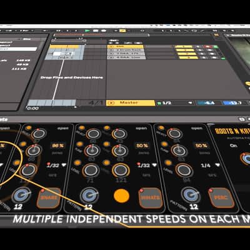
Task: Toggle the orange LED beside Perc's bottom knob
Action: [168, 162]
